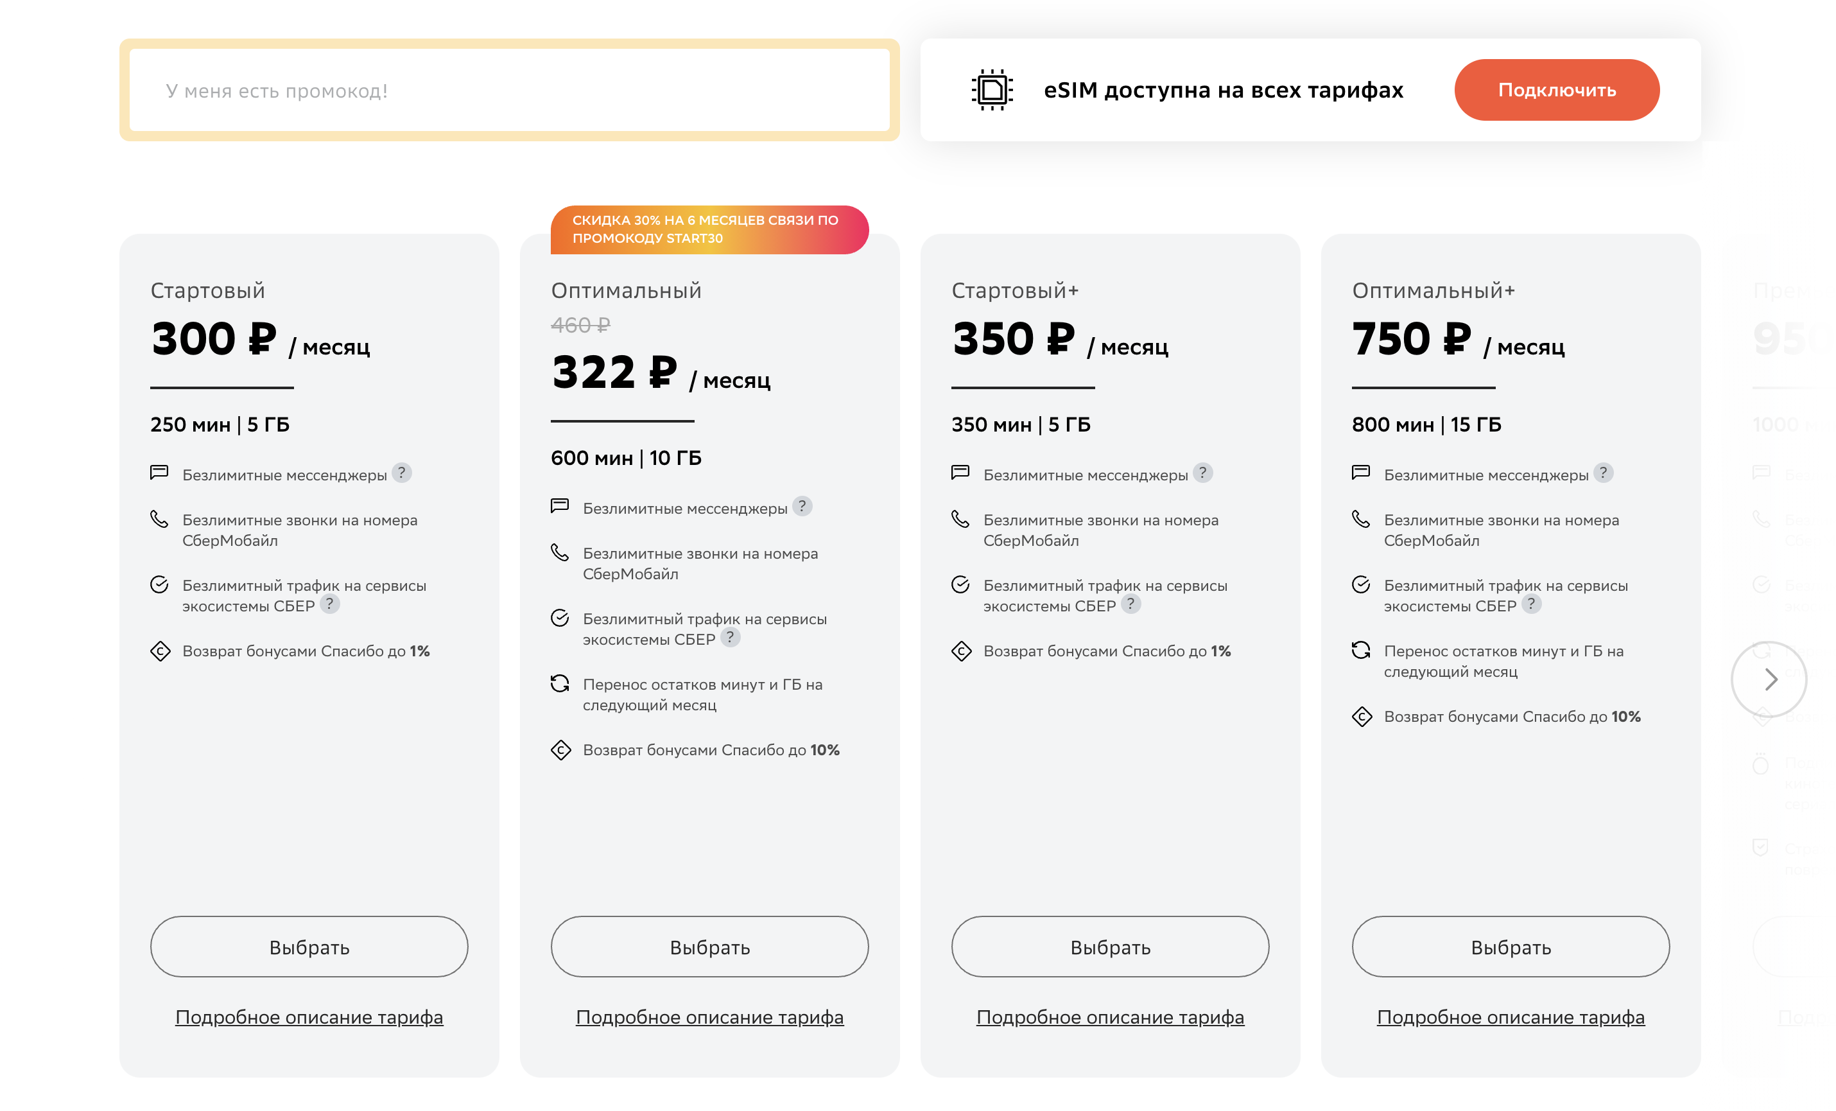1836x1111 pixels.
Task: Click the phone icon on Оптимальный tariff
Action: (560, 554)
